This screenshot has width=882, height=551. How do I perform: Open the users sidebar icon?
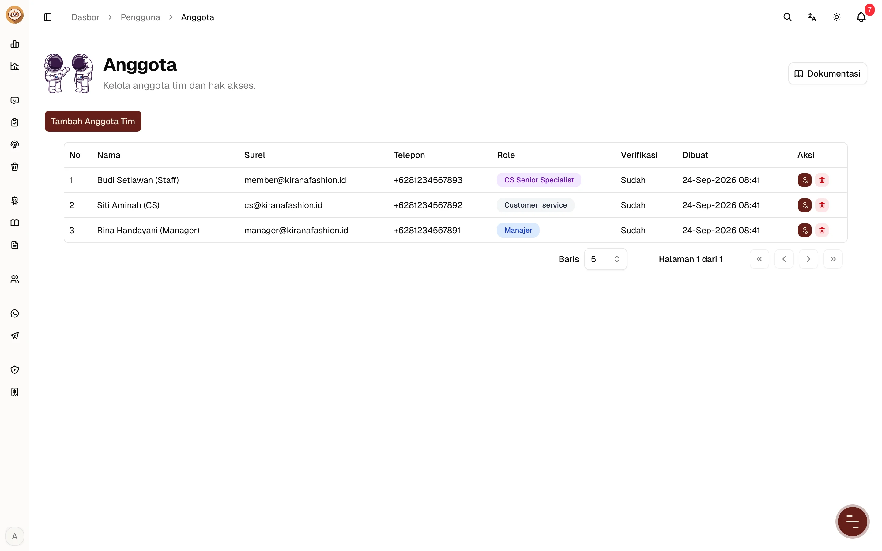pyautogui.click(x=15, y=279)
